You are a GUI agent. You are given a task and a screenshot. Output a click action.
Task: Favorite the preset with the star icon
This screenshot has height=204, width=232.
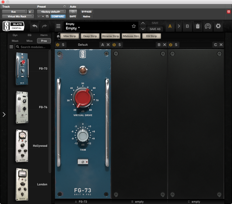click(134, 26)
